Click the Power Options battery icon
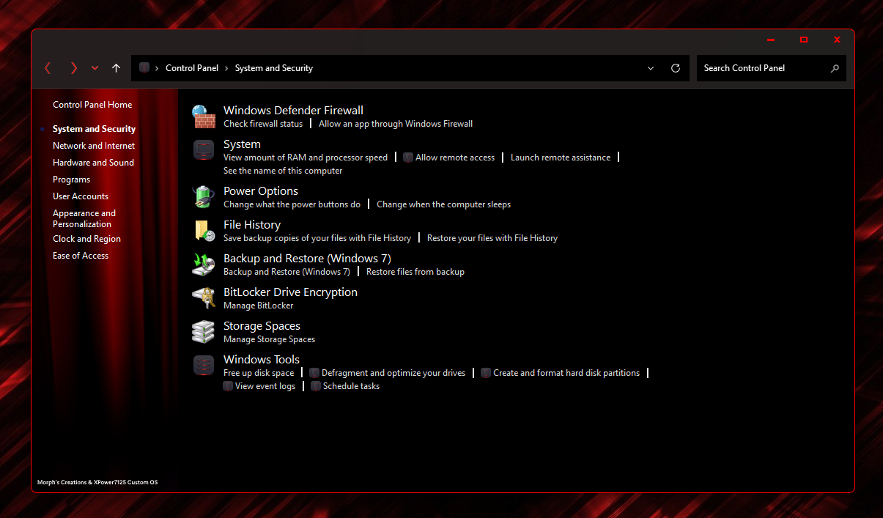 point(204,197)
